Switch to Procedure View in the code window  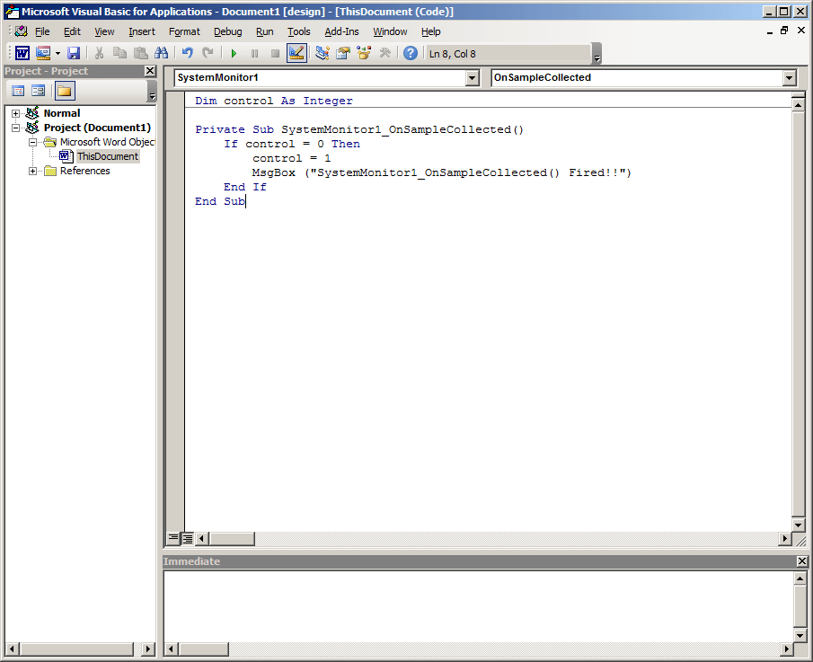(172, 537)
